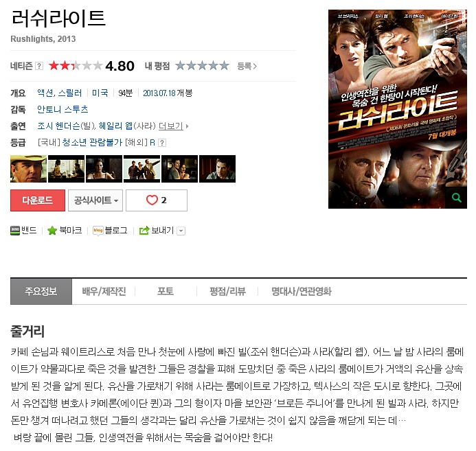Screen dimensions: 476x451
Task: Open the cowboy hat man still thumbnail
Action: (x=29, y=169)
